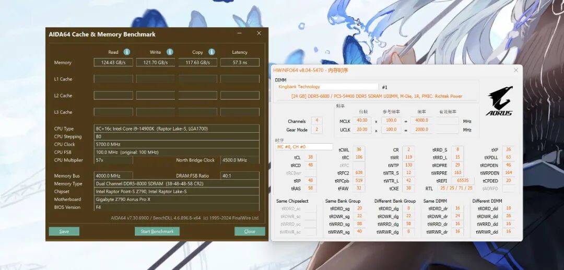
Task: Click tRAS value 58
Action: pos(310,189)
